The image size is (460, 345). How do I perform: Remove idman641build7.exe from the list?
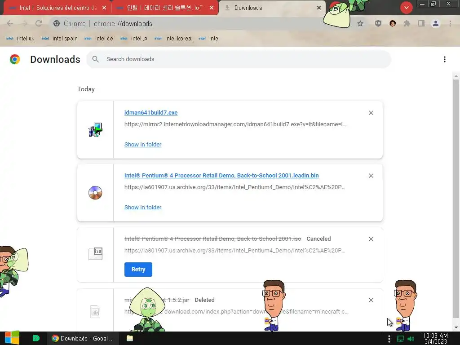(371, 113)
